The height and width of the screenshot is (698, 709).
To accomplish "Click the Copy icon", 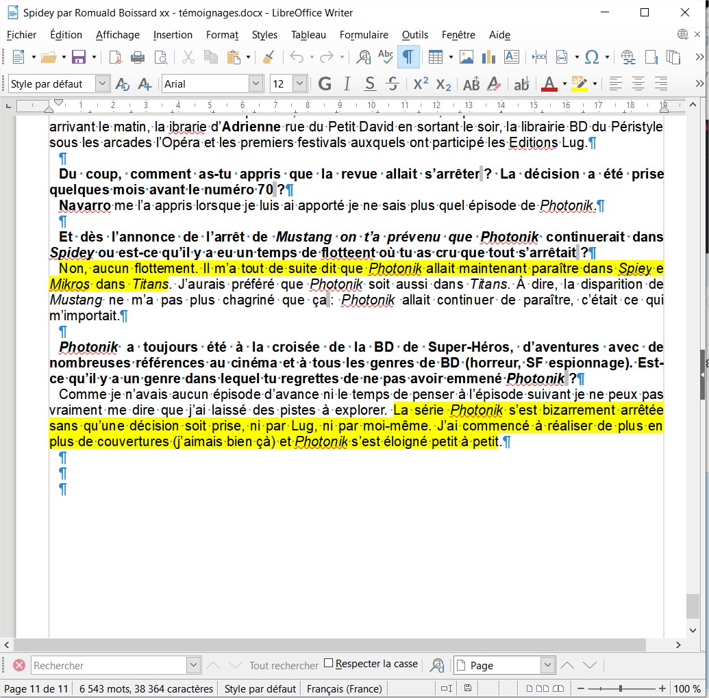I will point(211,57).
